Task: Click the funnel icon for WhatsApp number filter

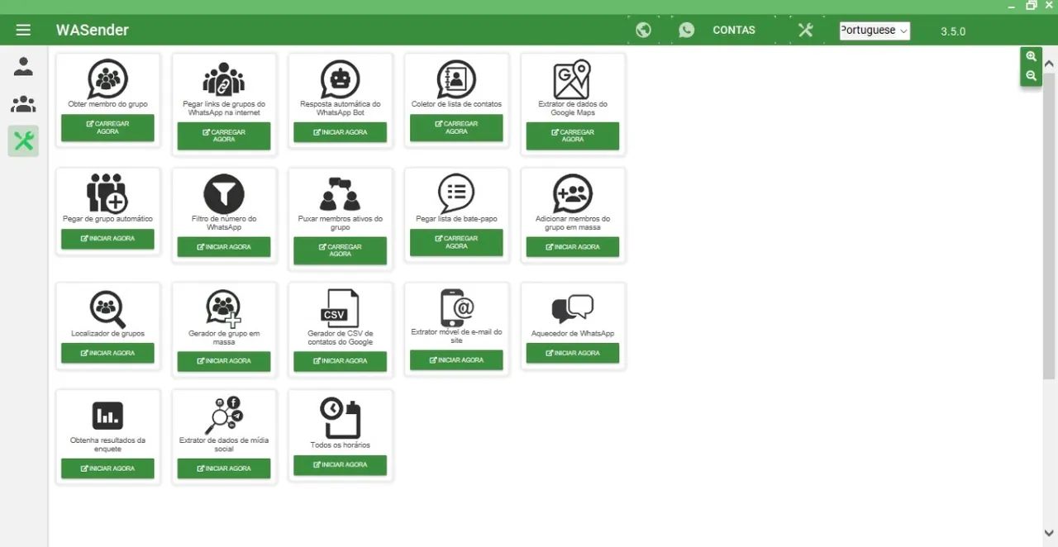Action: (224, 194)
